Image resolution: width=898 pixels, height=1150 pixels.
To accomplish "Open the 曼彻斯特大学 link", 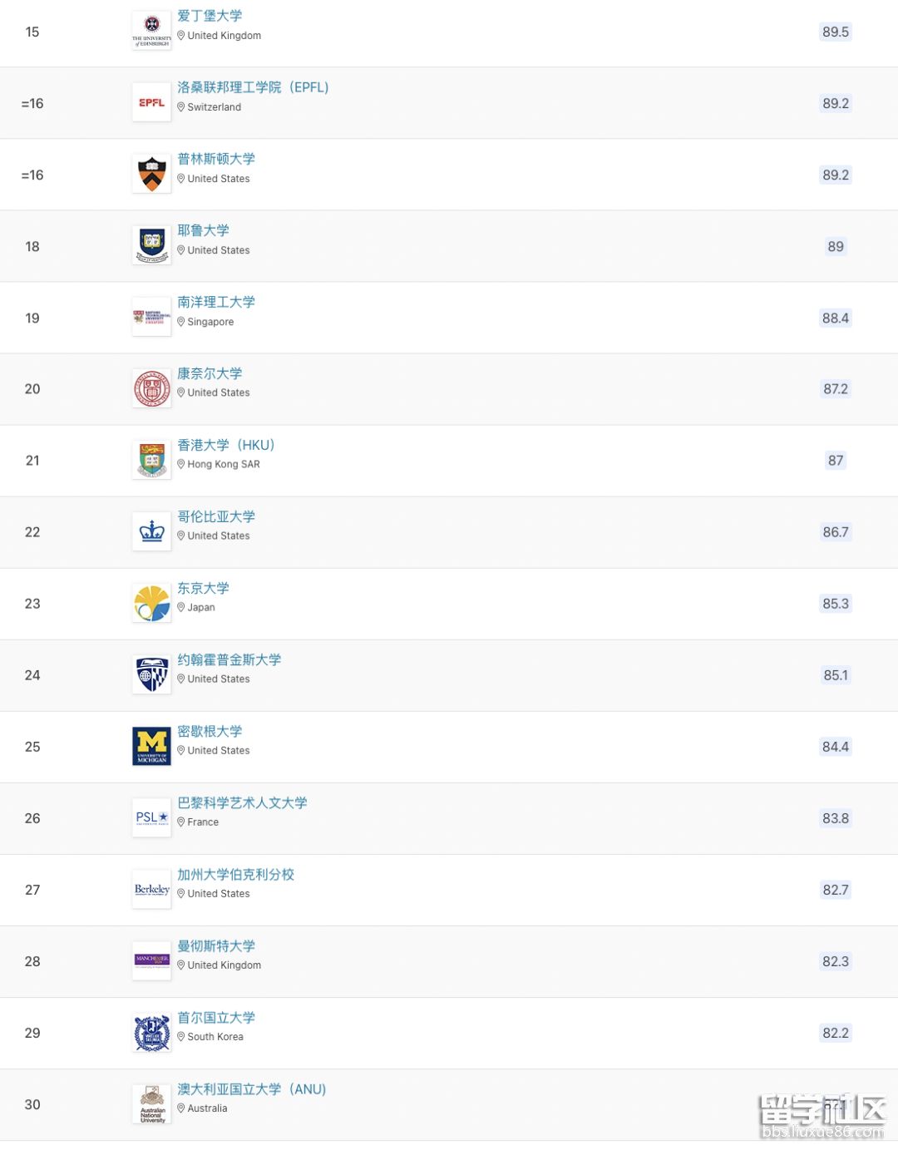I will 216,945.
